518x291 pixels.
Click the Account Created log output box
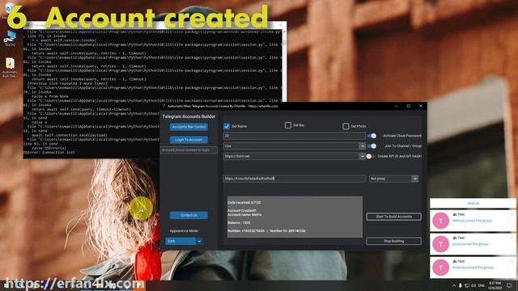(295, 217)
